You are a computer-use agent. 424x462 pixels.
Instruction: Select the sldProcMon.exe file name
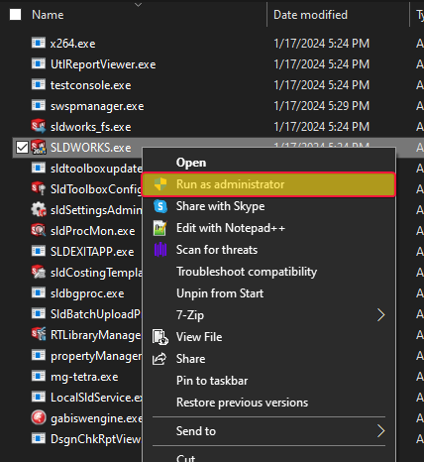pos(93,231)
